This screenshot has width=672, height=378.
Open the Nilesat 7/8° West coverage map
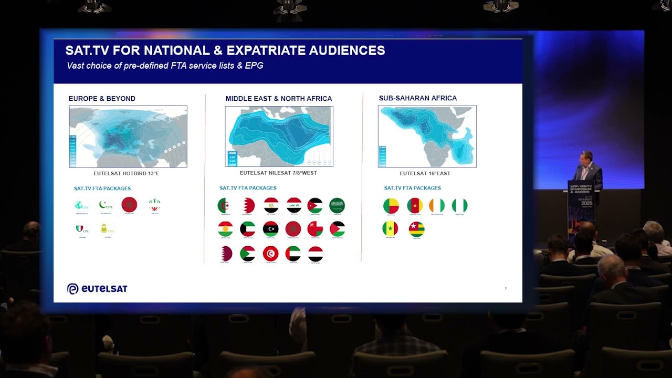pos(279,136)
